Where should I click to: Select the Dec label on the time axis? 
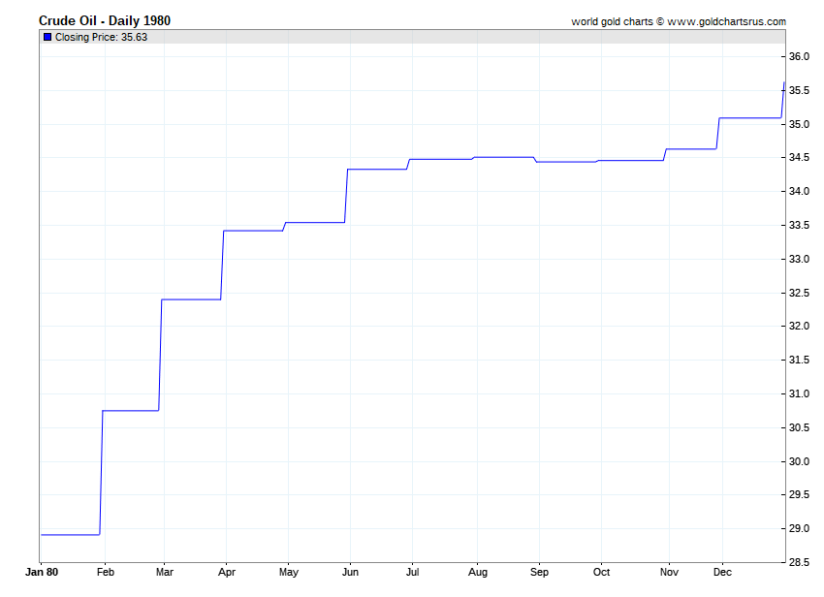click(724, 573)
